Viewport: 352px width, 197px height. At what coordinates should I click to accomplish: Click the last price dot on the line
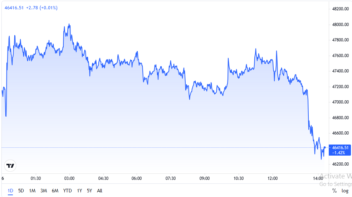click(x=324, y=147)
